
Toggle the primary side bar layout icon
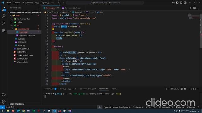click(177, 3)
